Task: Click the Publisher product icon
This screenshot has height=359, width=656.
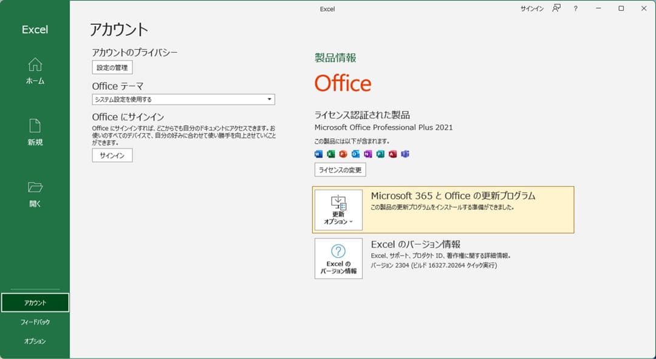Action: (x=381, y=154)
